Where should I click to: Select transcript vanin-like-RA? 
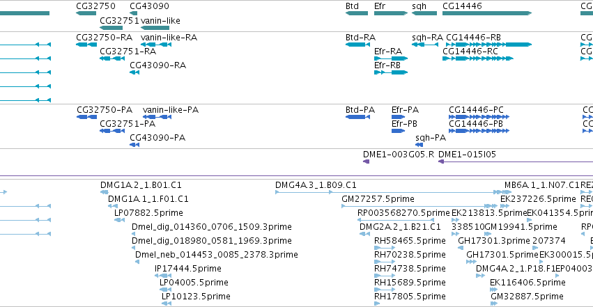coord(156,45)
